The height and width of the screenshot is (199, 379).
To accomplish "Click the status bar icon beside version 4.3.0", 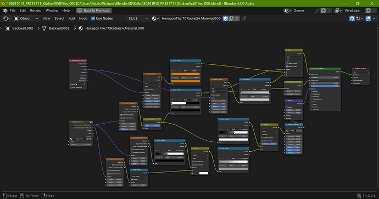I will click(359, 196).
